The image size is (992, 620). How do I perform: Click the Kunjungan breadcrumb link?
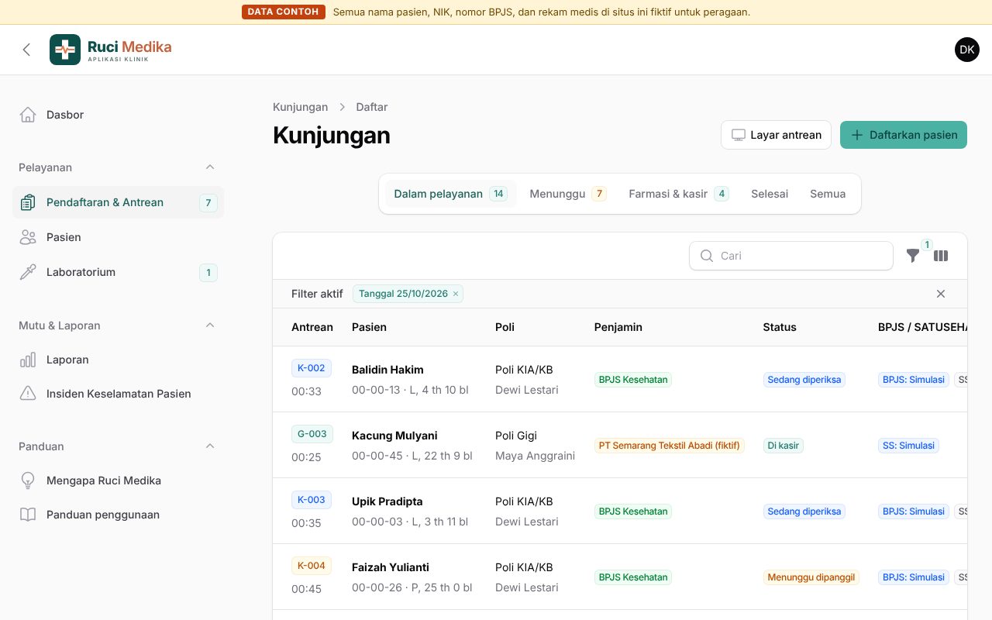coord(300,107)
